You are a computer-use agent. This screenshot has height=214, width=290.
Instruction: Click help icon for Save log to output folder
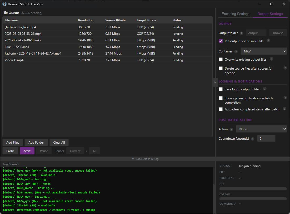tap(264, 89)
